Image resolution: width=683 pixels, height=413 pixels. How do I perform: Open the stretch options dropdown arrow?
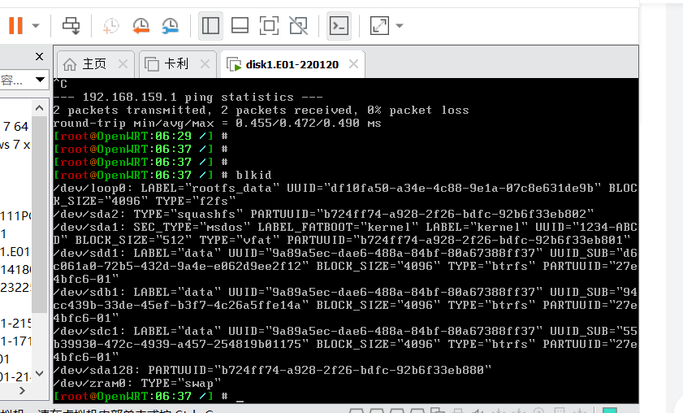click(399, 26)
